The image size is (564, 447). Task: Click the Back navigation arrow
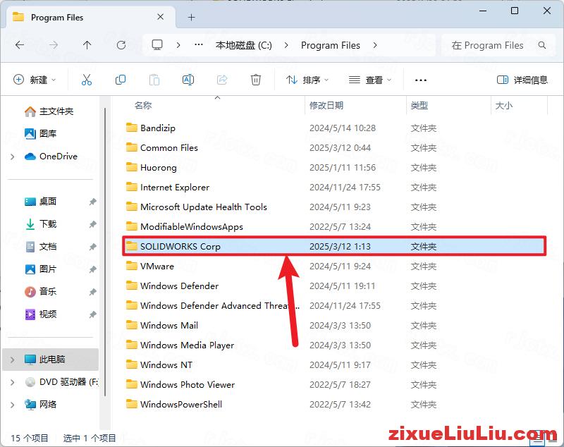click(20, 45)
